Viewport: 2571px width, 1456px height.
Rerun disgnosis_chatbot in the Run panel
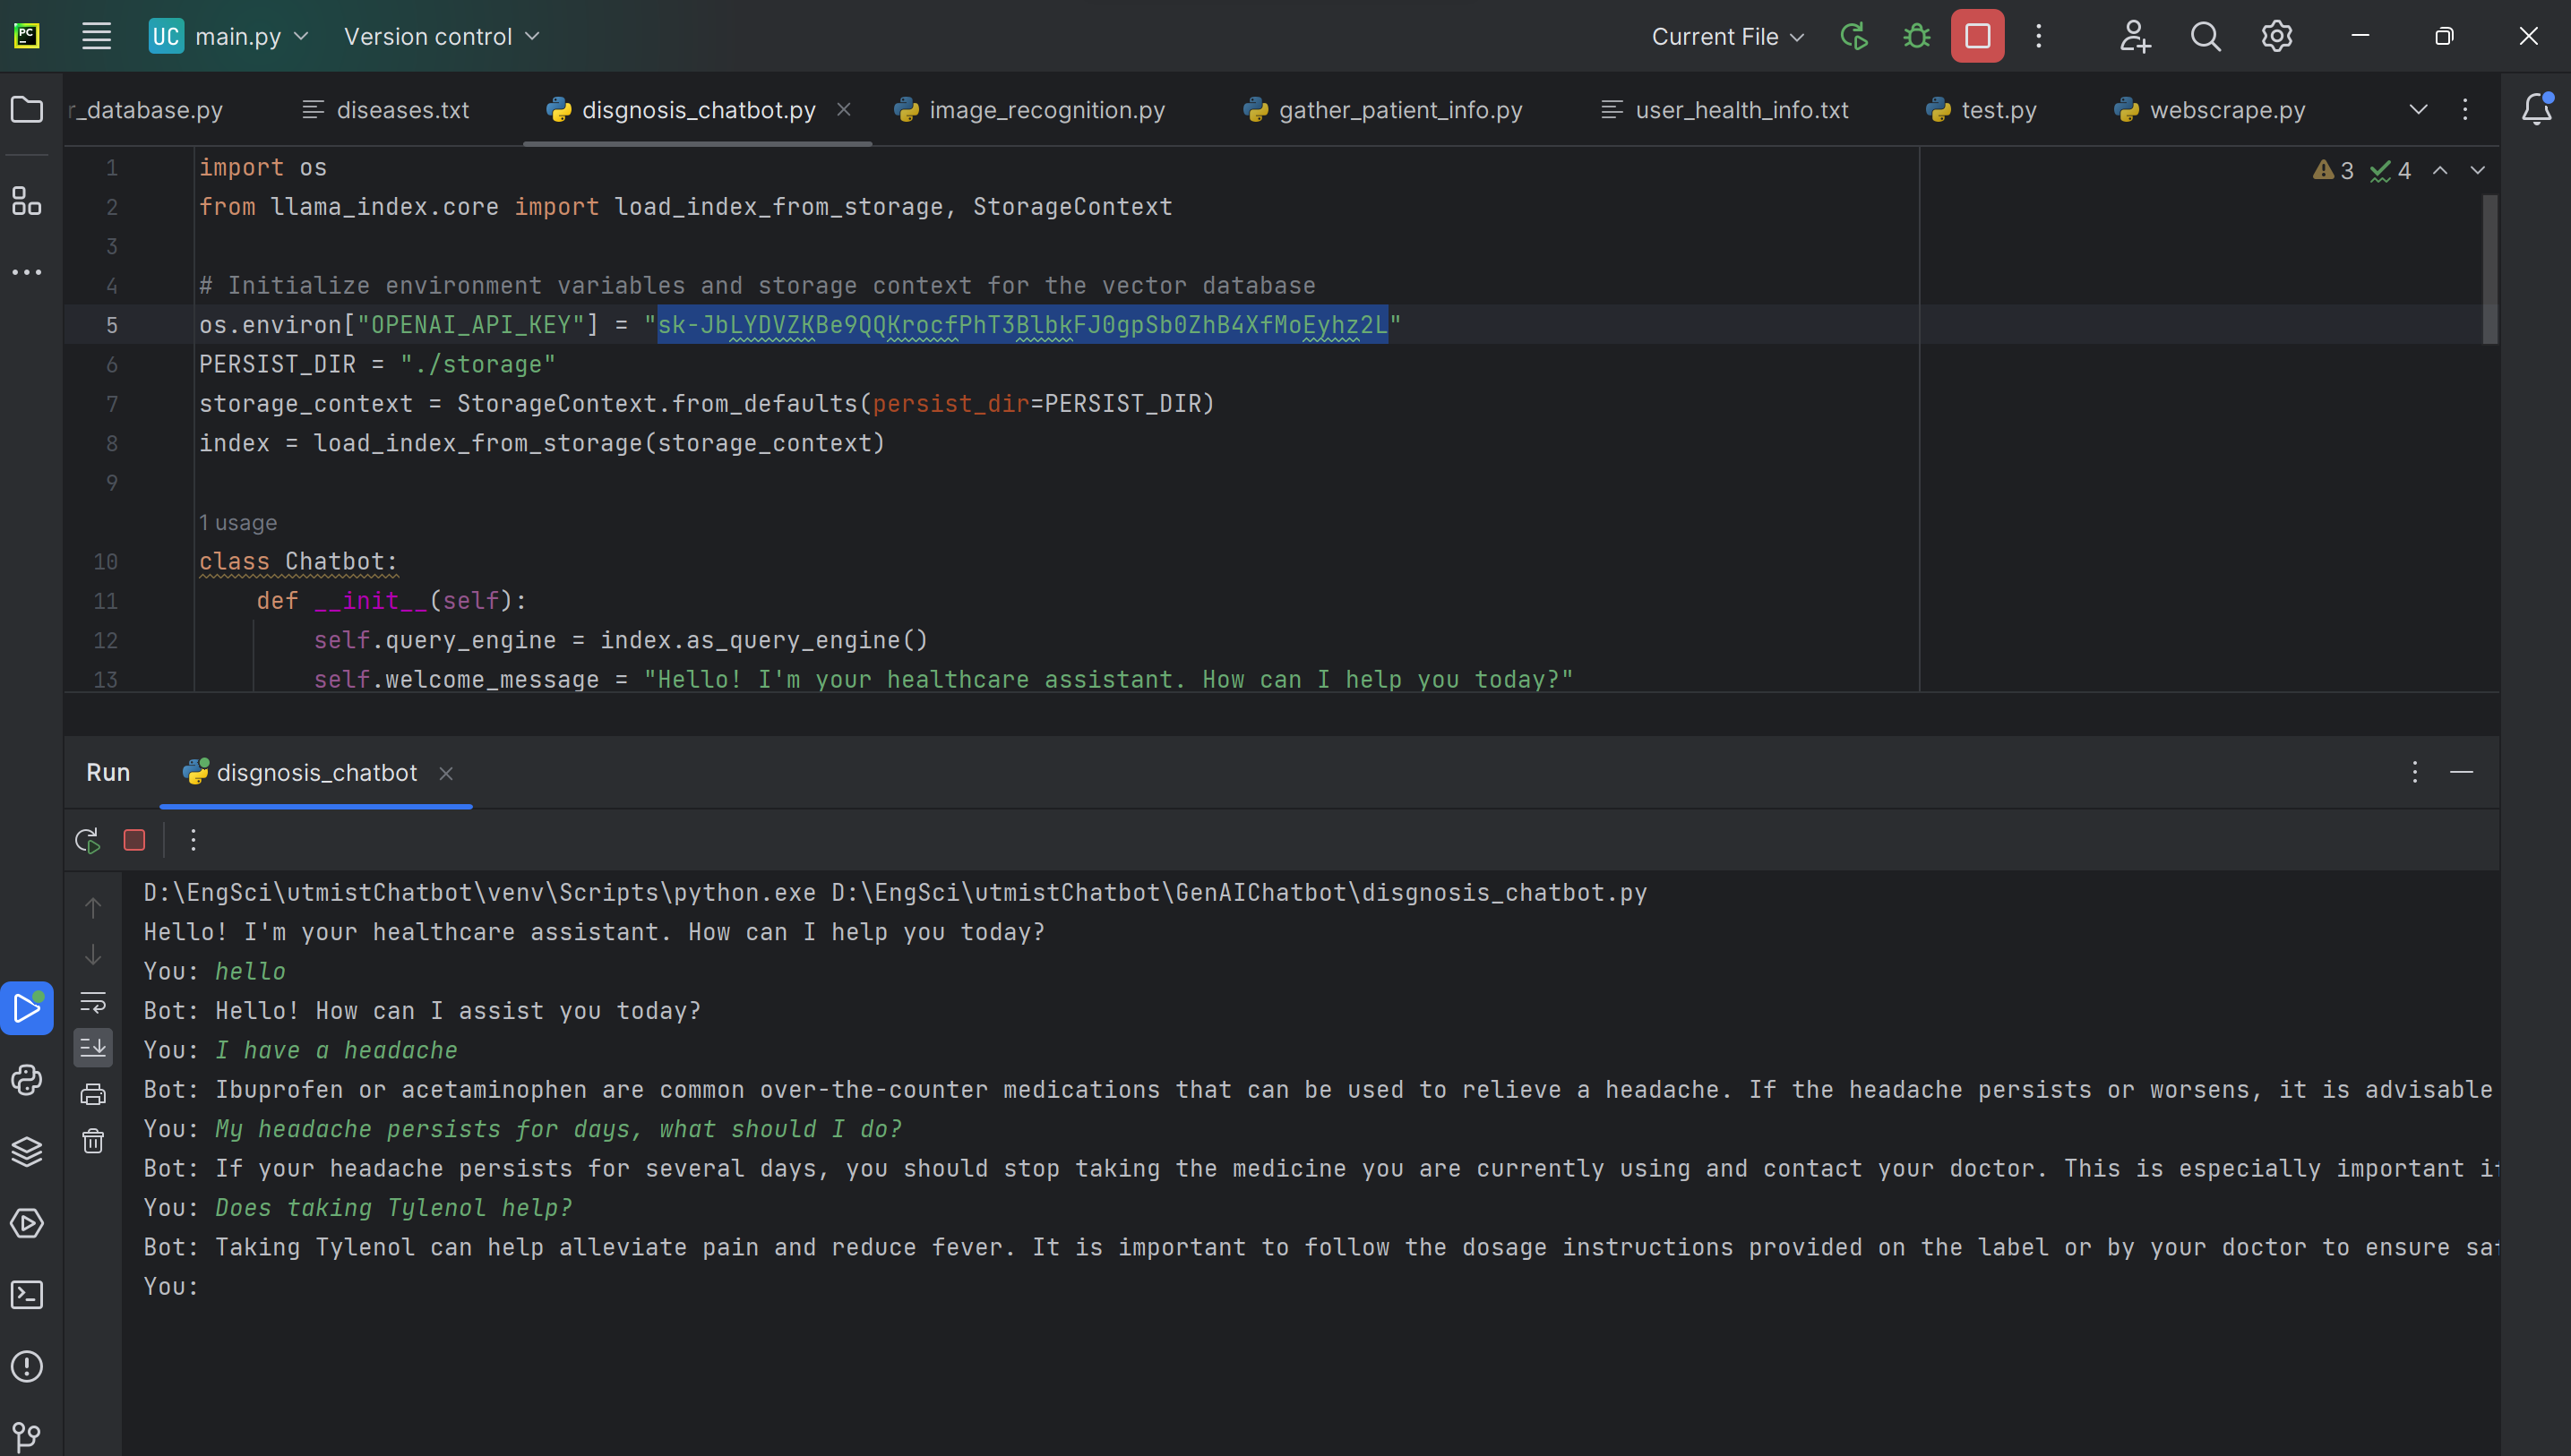point(88,840)
